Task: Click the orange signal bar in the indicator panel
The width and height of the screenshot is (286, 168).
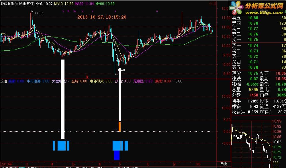Action: pos(120,127)
